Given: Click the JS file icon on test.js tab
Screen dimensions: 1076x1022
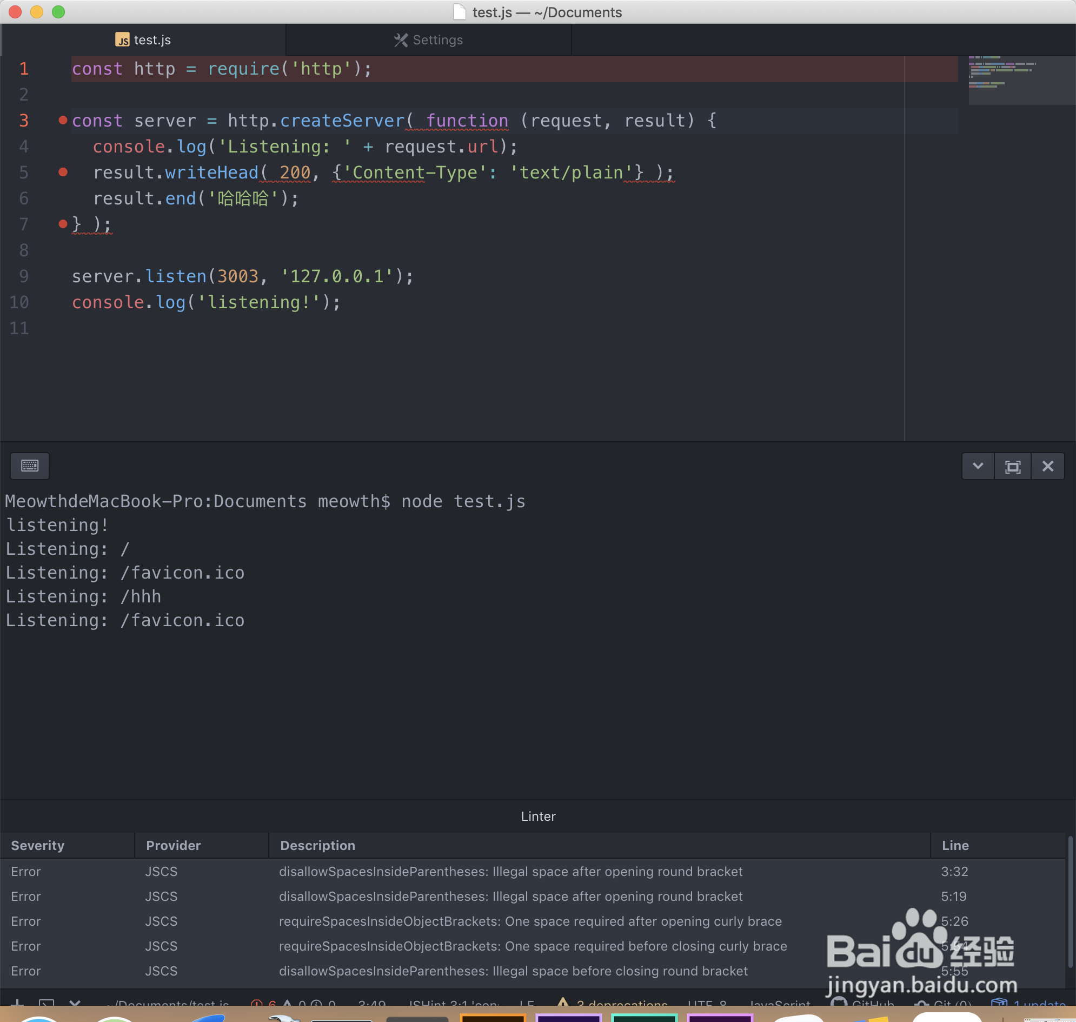Looking at the screenshot, I should pos(123,40).
